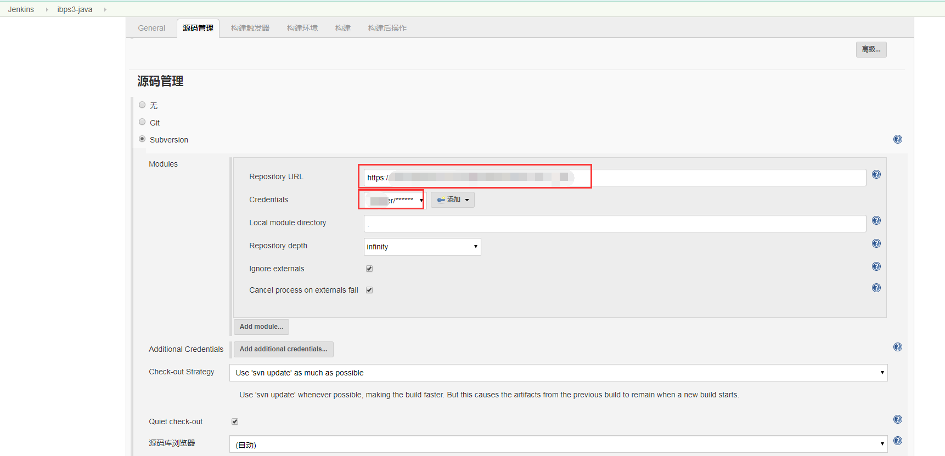Show help for Local module directory
The width and height of the screenshot is (945, 456).
(x=876, y=220)
